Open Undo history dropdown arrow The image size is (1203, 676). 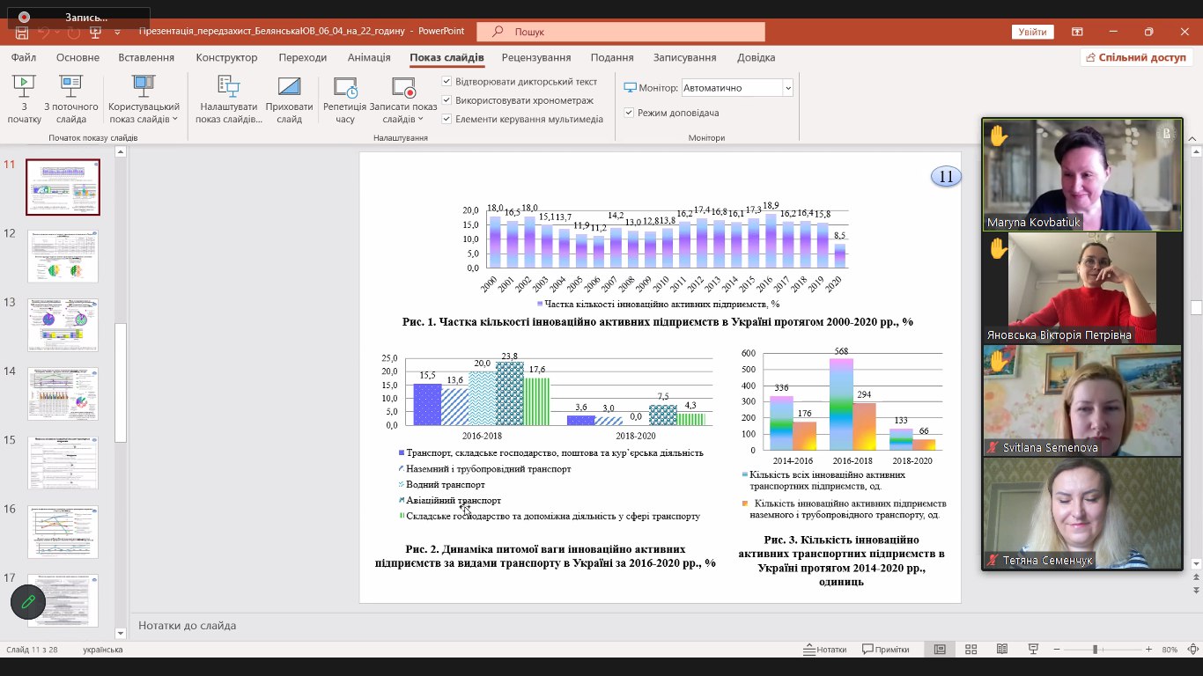point(57,32)
